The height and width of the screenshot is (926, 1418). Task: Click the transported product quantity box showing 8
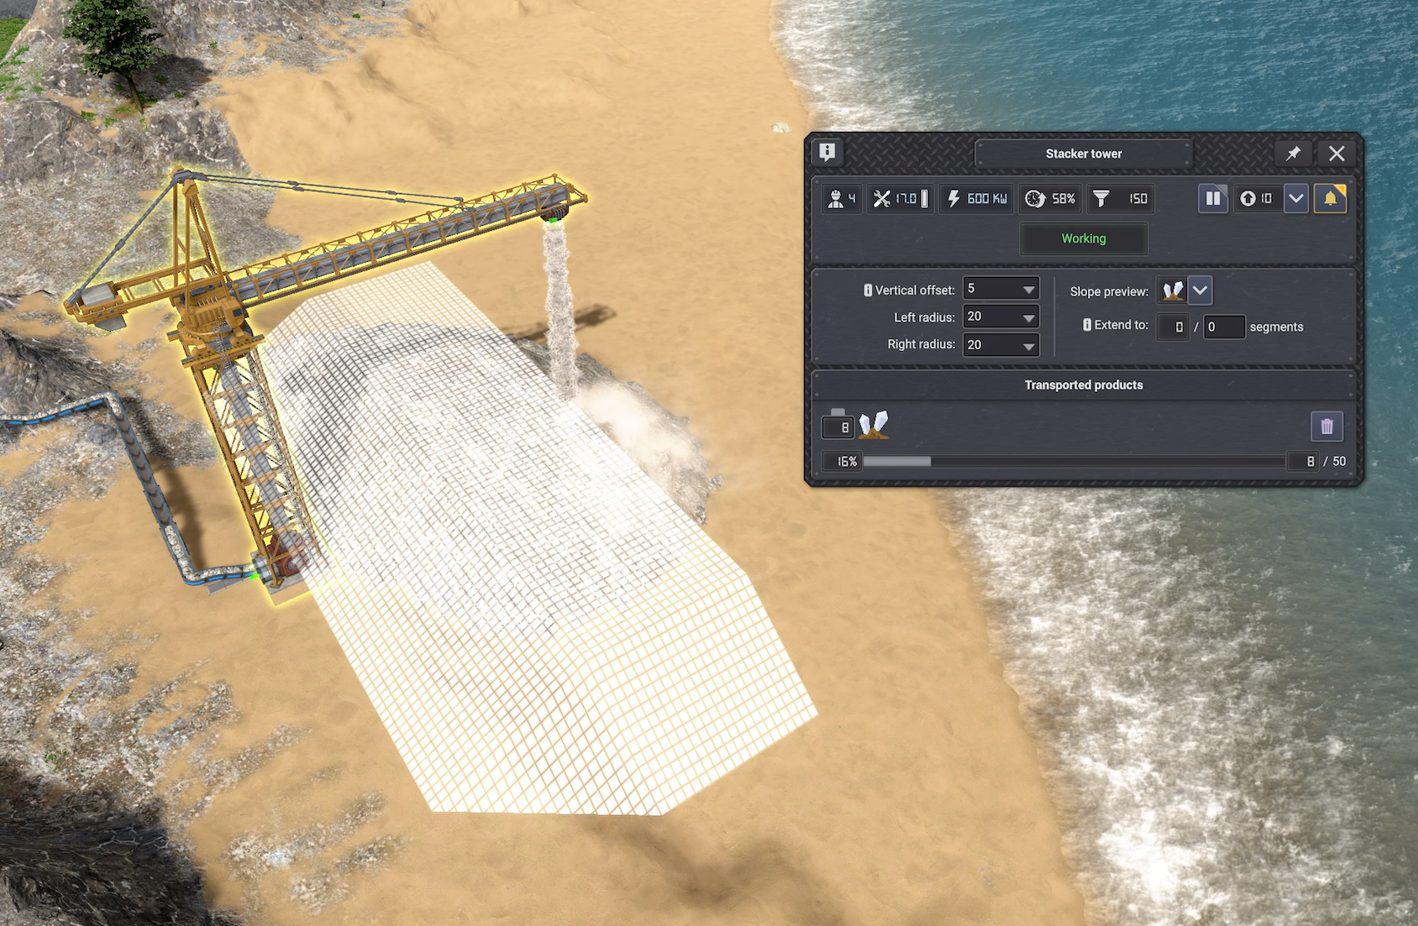coord(838,427)
